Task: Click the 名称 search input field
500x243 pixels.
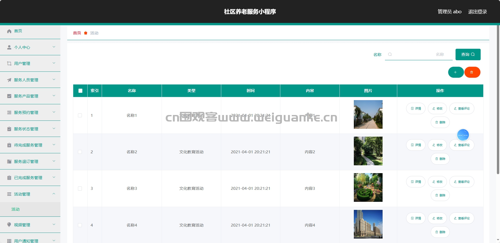Action: point(419,54)
